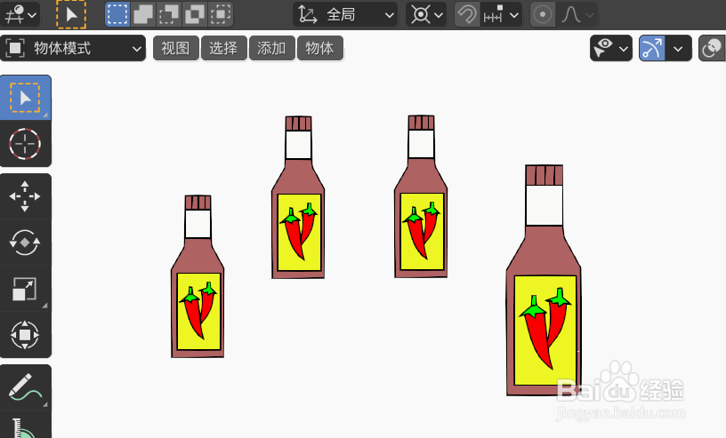Toggle the show gizmo button
The width and height of the screenshot is (726, 438).
tap(652, 48)
